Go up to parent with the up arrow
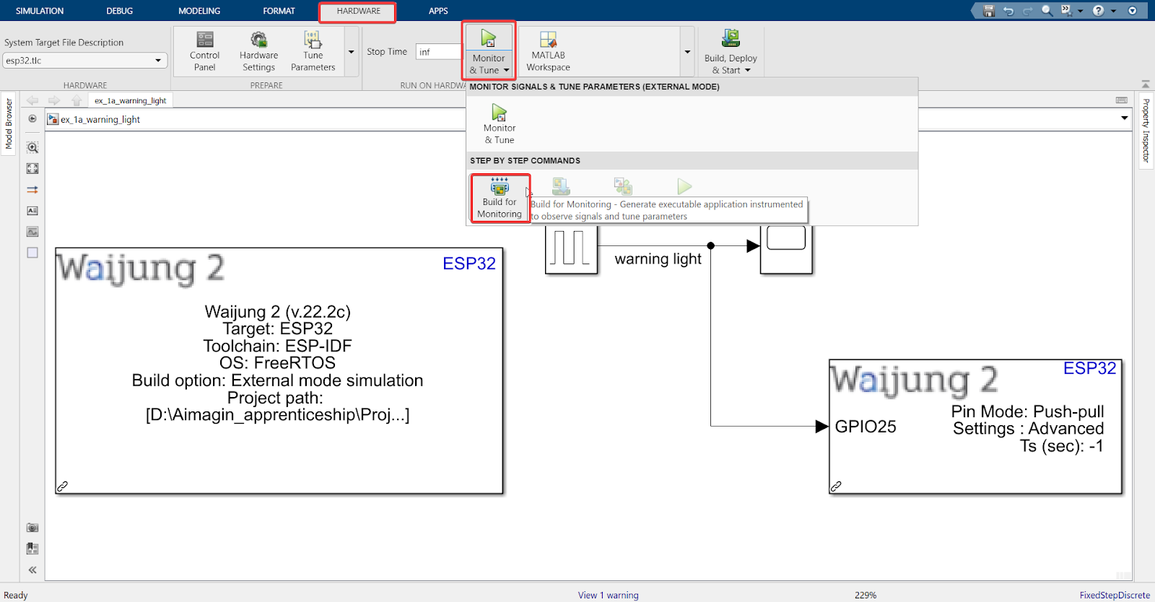1155x602 pixels. coord(77,100)
